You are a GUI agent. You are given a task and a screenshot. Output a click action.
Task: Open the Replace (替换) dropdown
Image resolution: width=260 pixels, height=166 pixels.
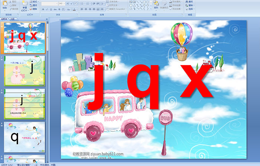pyautogui.click(x=190, y=5)
